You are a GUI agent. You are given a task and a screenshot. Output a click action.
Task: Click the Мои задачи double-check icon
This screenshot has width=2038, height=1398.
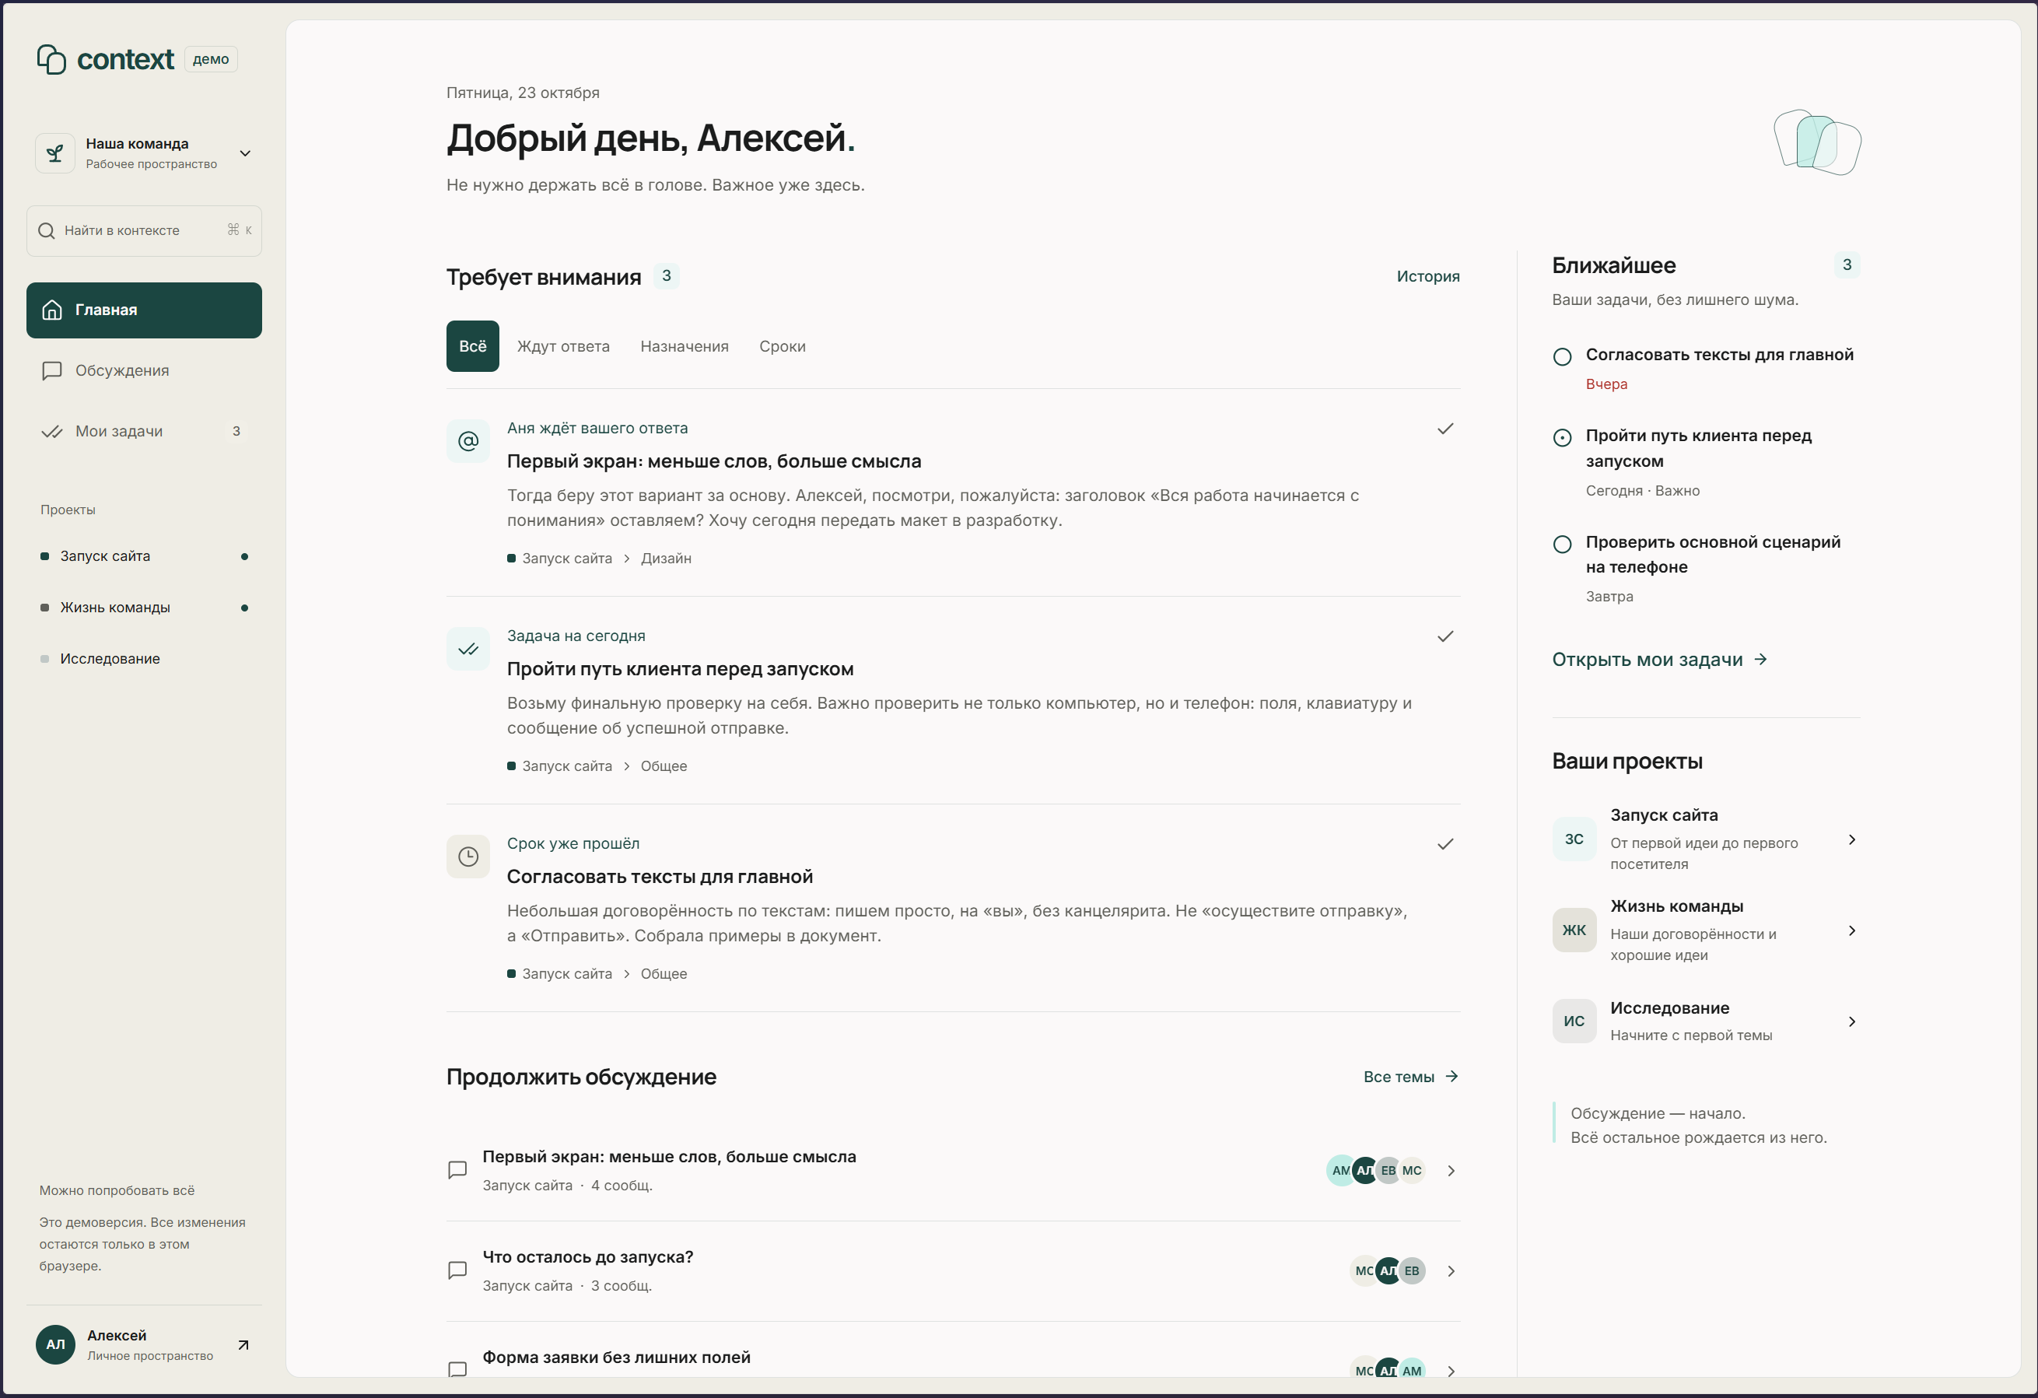click(52, 432)
